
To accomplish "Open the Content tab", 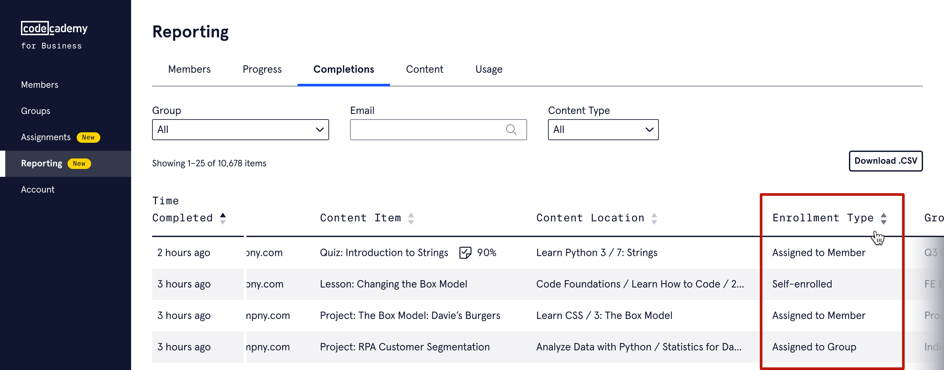I will pos(424,69).
